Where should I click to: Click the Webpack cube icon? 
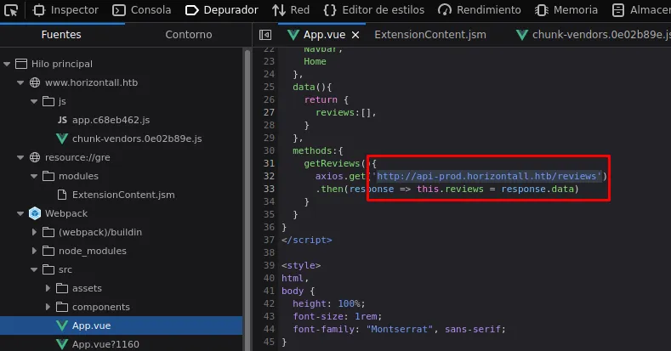coord(35,213)
